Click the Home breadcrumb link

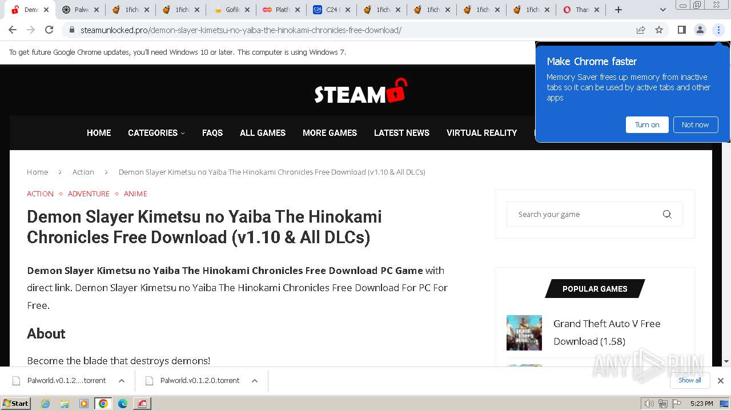(37, 172)
